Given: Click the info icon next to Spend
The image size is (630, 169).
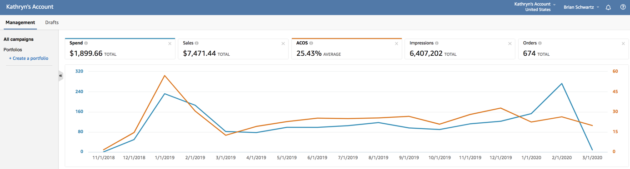Looking at the screenshot, I should [x=86, y=43].
